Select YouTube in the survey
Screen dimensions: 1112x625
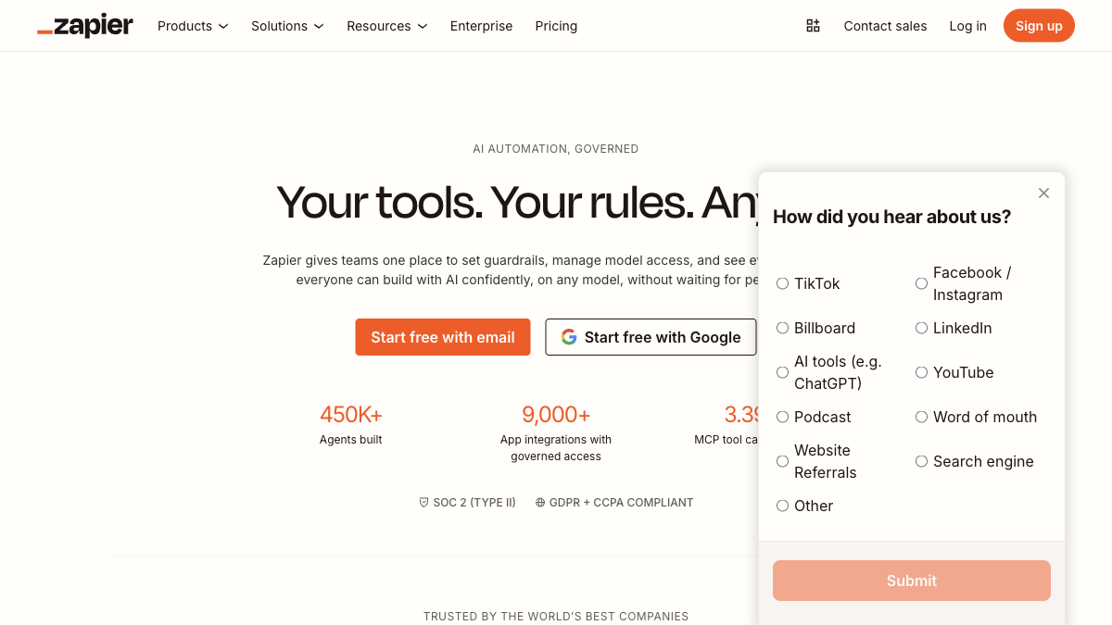(921, 372)
